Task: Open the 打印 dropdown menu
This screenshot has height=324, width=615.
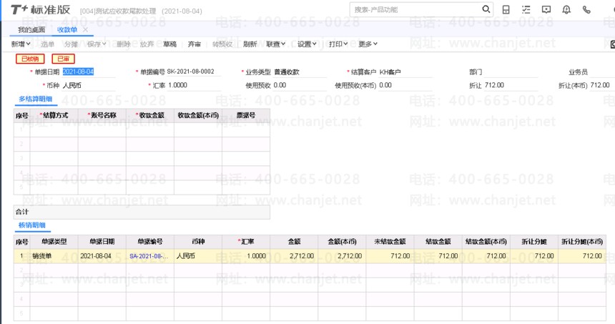Action: click(338, 44)
